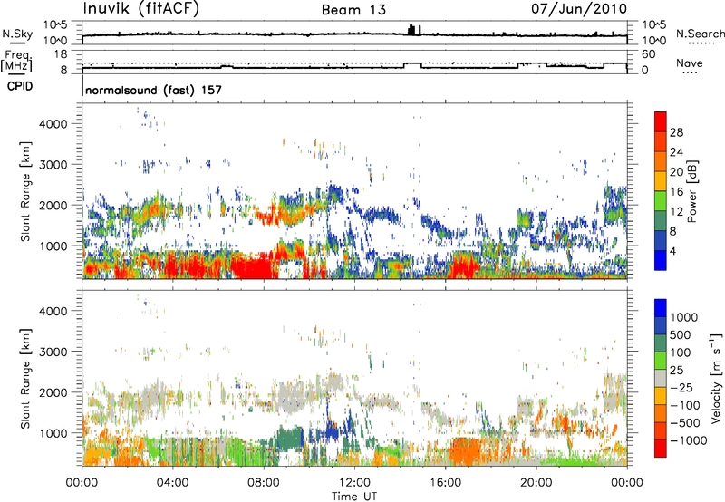
Task: Click 'Slant Range [km]' label of velocity panel
Action: coord(25,379)
